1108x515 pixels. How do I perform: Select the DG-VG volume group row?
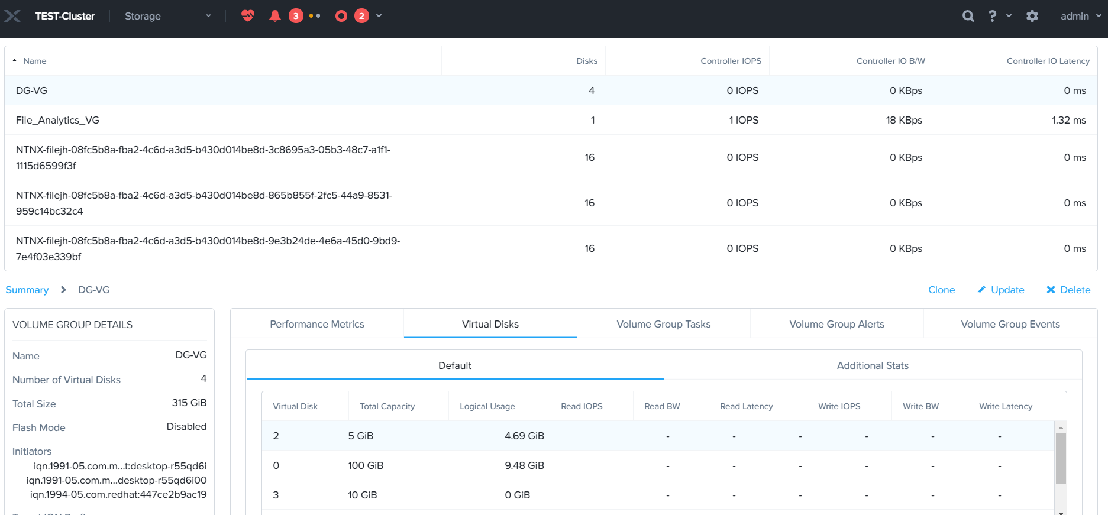coord(551,90)
